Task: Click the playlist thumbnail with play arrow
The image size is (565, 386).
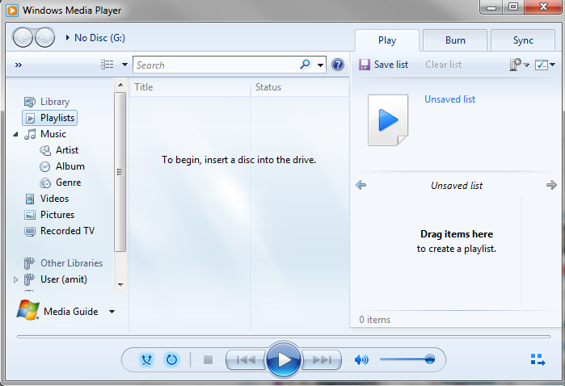Action: (x=388, y=120)
